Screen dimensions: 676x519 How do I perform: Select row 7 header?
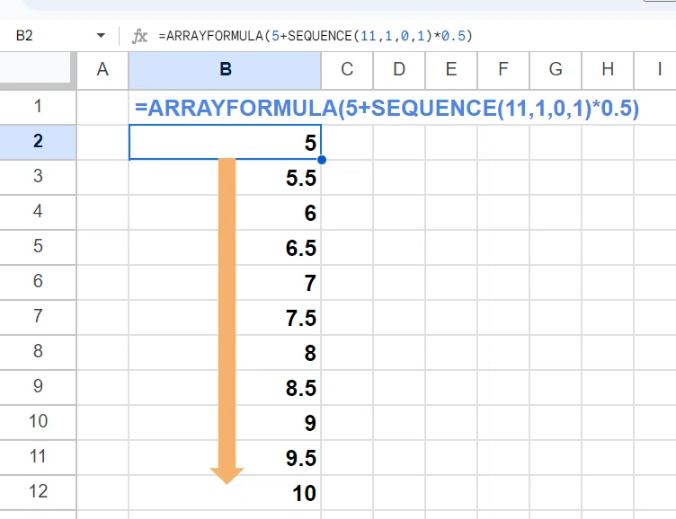[38, 317]
